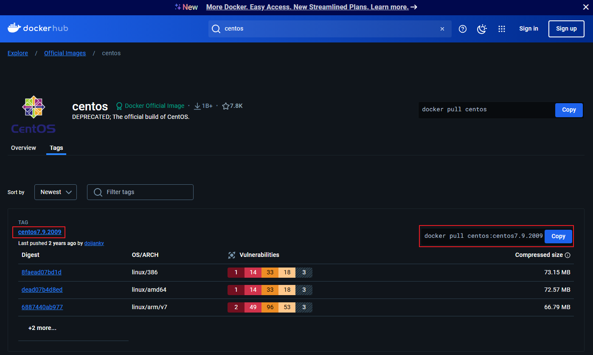Click the 66.79 MB size value

pyautogui.click(x=557, y=307)
